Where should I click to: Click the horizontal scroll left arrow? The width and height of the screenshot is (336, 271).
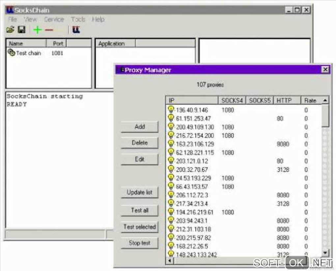click(170, 261)
